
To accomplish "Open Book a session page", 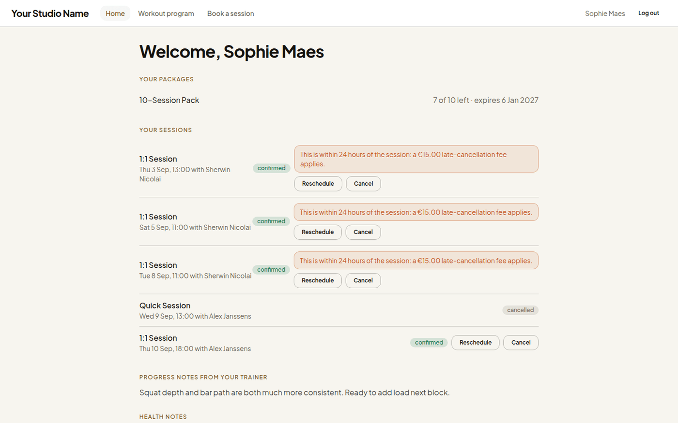I will tap(231, 14).
